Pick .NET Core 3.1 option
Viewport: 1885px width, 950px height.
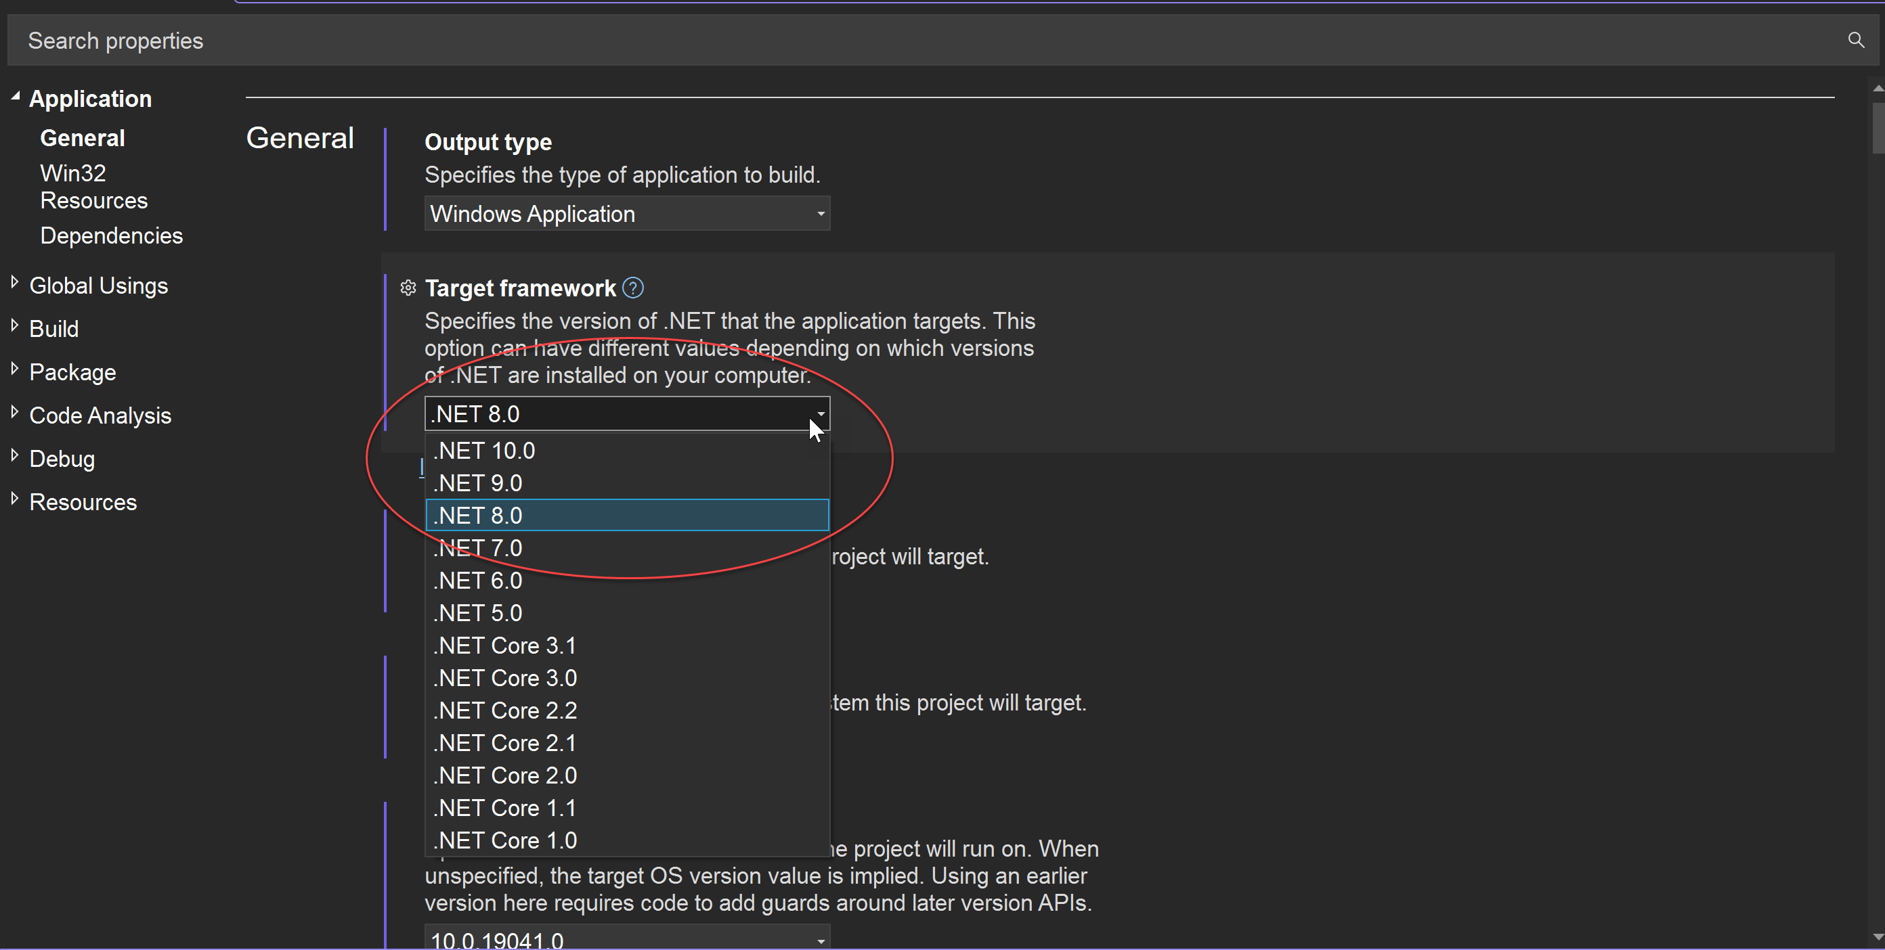[505, 646]
